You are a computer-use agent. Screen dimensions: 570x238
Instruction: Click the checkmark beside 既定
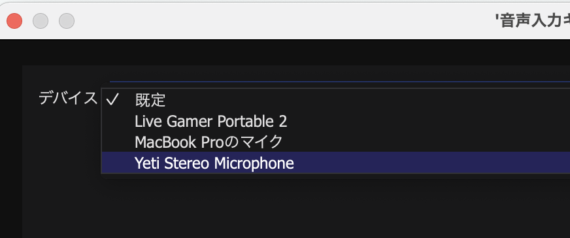(x=112, y=99)
